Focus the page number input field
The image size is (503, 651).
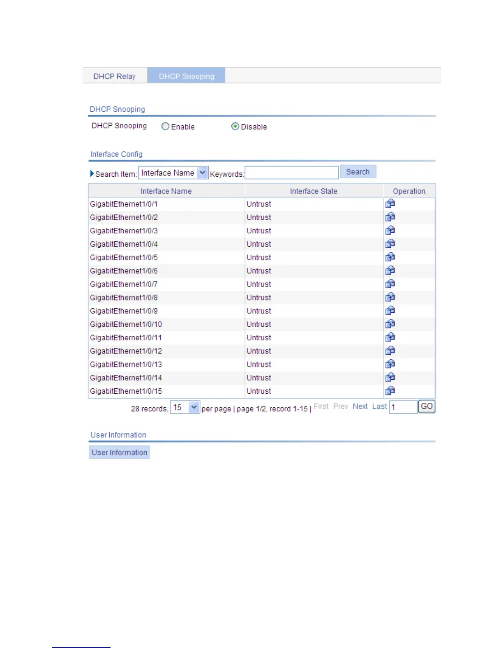(x=403, y=407)
